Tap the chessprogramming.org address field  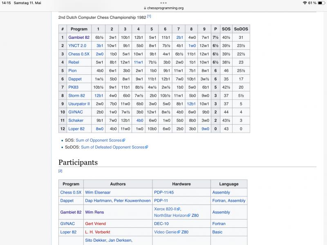pos(165,8)
